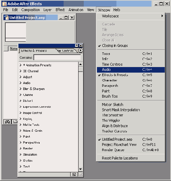
Task: Choose Align & Distribute menu item
Action: pos(131,126)
